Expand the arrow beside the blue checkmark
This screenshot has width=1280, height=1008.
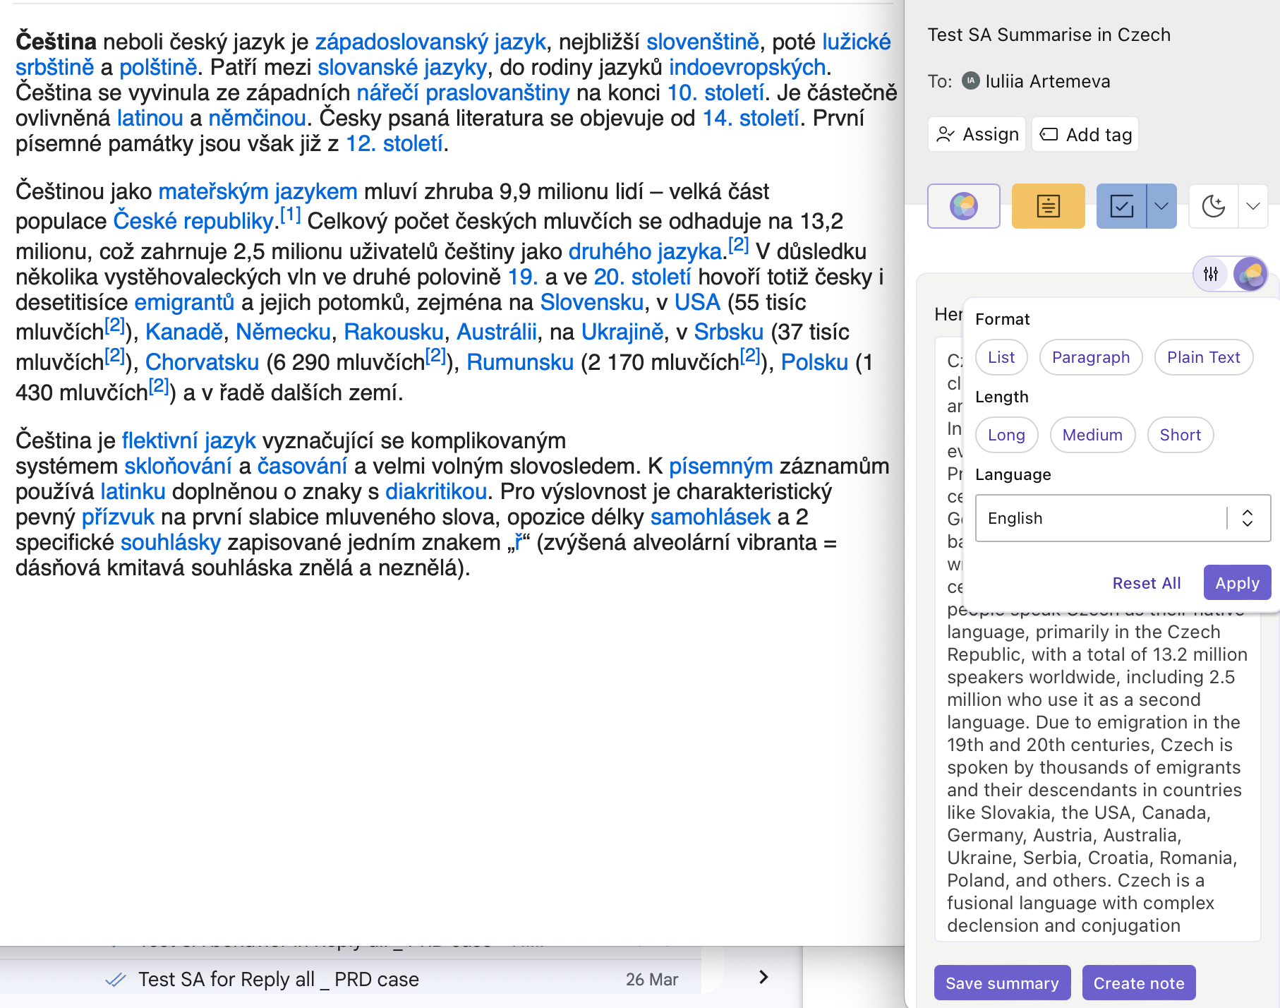coord(1161,206)
